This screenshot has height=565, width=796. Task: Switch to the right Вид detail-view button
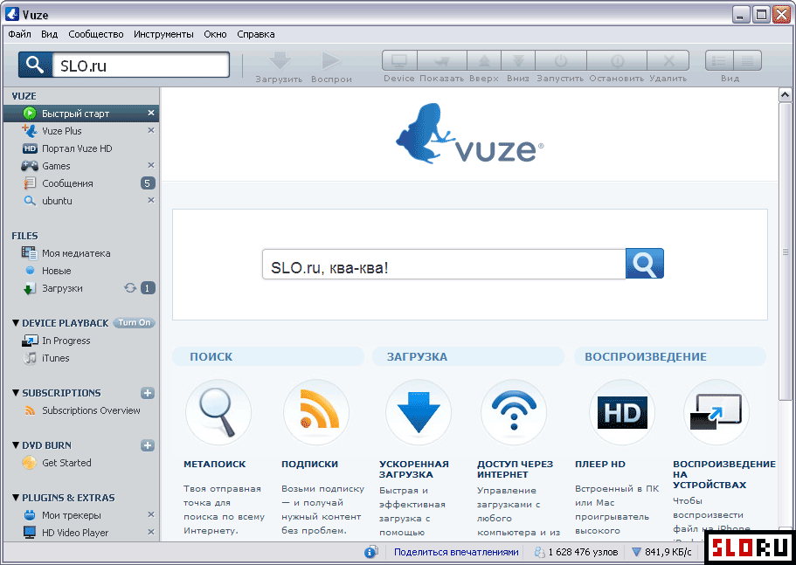(747, 61)
